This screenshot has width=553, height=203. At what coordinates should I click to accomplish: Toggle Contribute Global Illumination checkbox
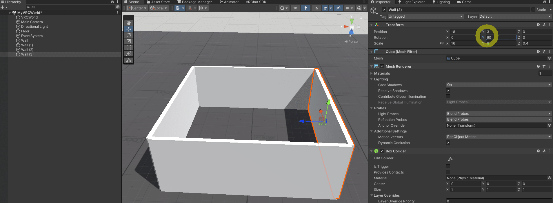click(x=448, y=96)
